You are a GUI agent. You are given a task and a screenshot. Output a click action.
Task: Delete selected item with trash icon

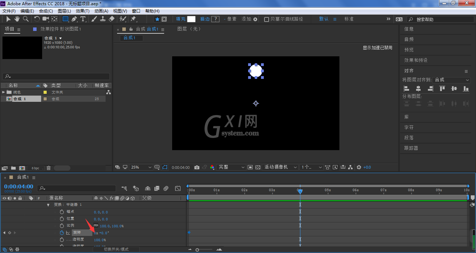(48, 168)
